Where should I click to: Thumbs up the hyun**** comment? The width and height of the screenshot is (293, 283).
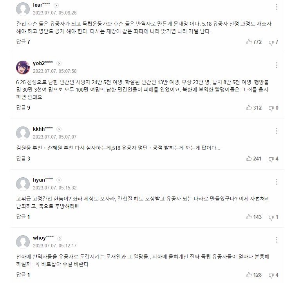tap(249, 217)
